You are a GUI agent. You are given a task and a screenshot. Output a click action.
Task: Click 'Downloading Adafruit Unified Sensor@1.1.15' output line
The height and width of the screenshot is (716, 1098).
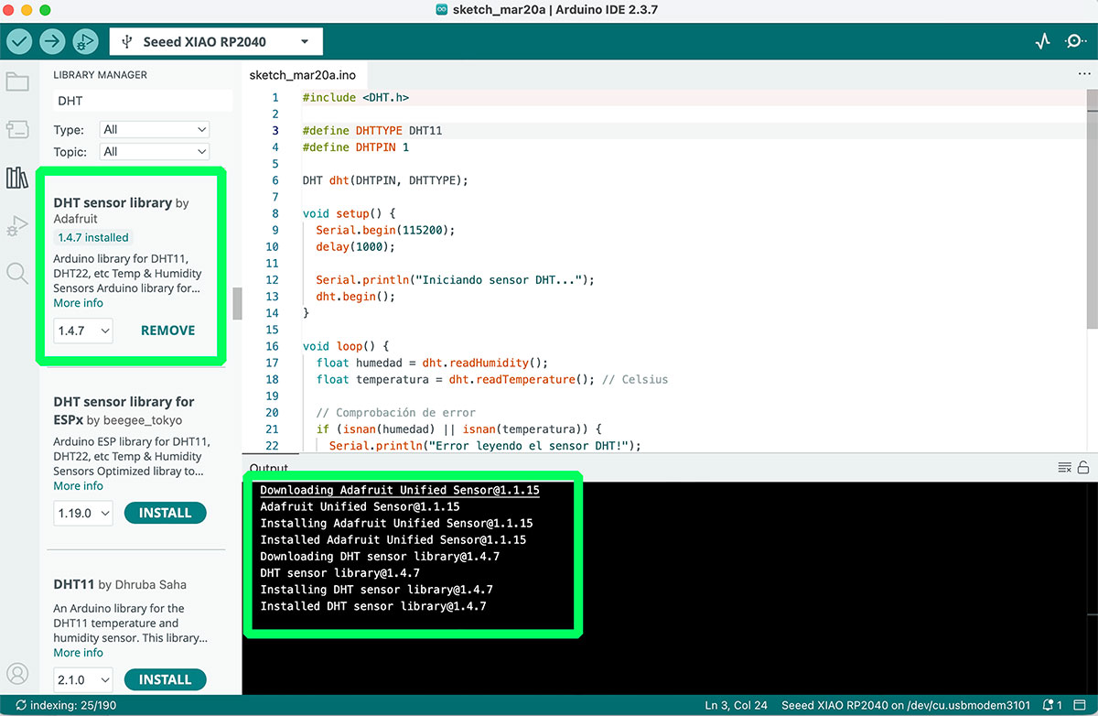pos(400,491)
